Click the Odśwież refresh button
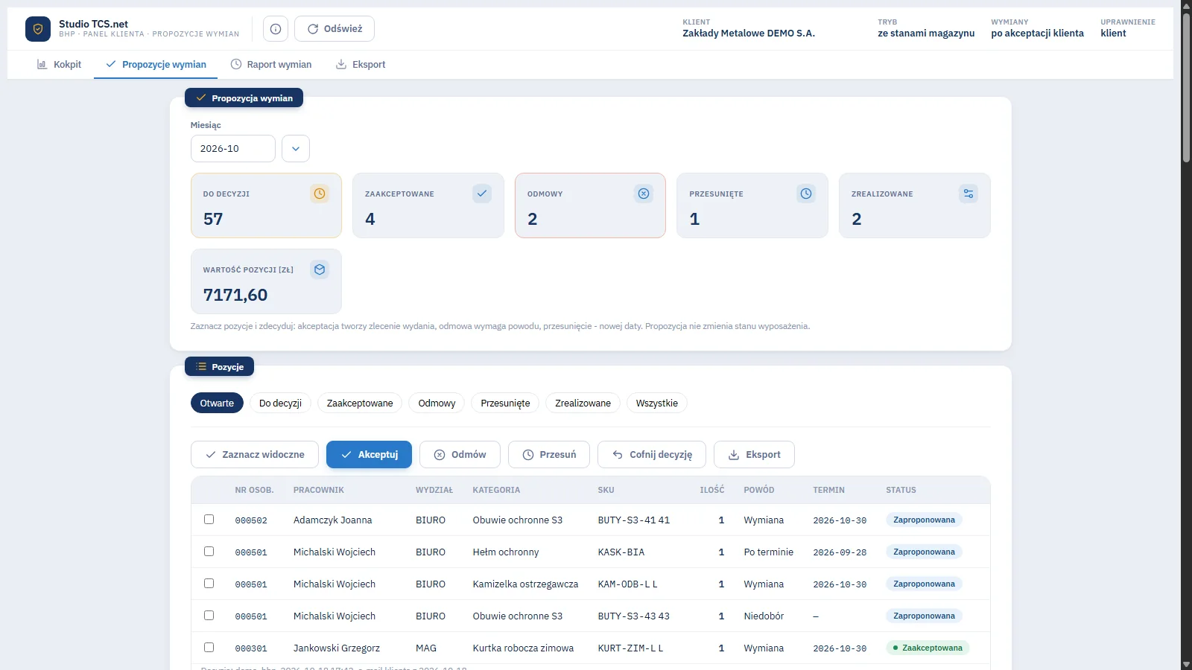Screen dimensions: 1192x670 click(x=335, y=29)
